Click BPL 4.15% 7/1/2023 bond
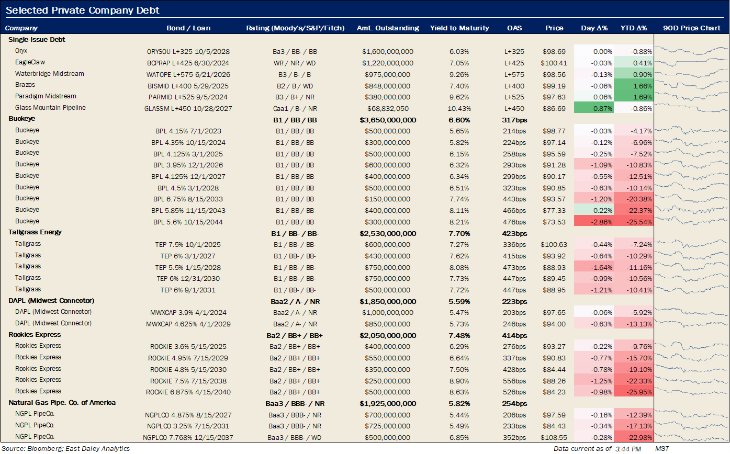730x454 pixels. pyautogui.click(x=188, y=131)
